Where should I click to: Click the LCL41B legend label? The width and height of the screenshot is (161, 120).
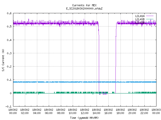140,19
